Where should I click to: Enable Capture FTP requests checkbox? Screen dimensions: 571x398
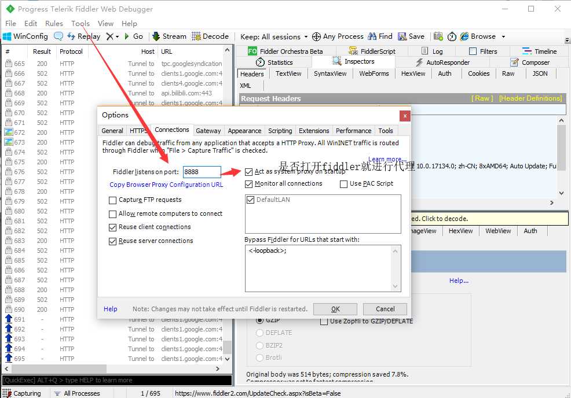(x=112, y=200)
